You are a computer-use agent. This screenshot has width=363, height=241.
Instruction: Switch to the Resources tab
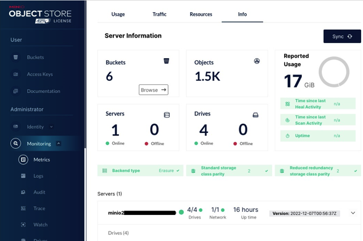[x=201, y=15]
